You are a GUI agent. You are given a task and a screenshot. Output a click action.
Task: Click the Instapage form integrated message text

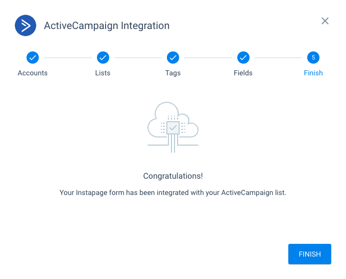[x=173, y=192]
